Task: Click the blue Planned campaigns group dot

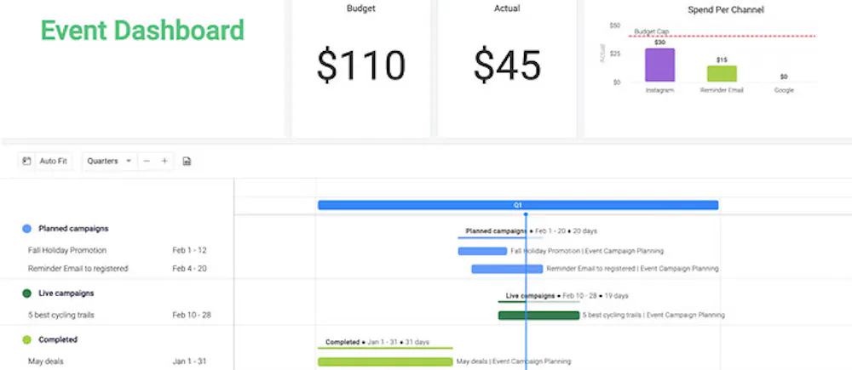Action: click(27, 229)
